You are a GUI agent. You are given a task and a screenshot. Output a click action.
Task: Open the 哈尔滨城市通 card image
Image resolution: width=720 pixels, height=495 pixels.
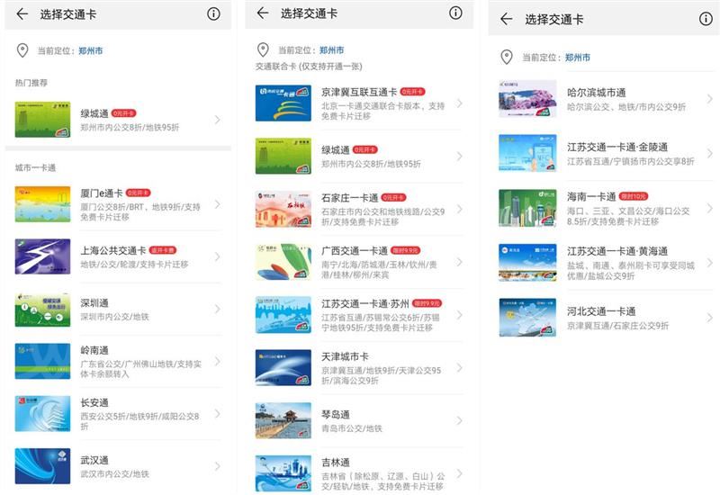point(527,99)
